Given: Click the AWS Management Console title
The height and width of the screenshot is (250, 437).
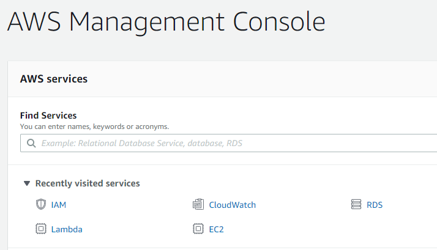Looking at the screenshot, I should click(x=166, y=21).
